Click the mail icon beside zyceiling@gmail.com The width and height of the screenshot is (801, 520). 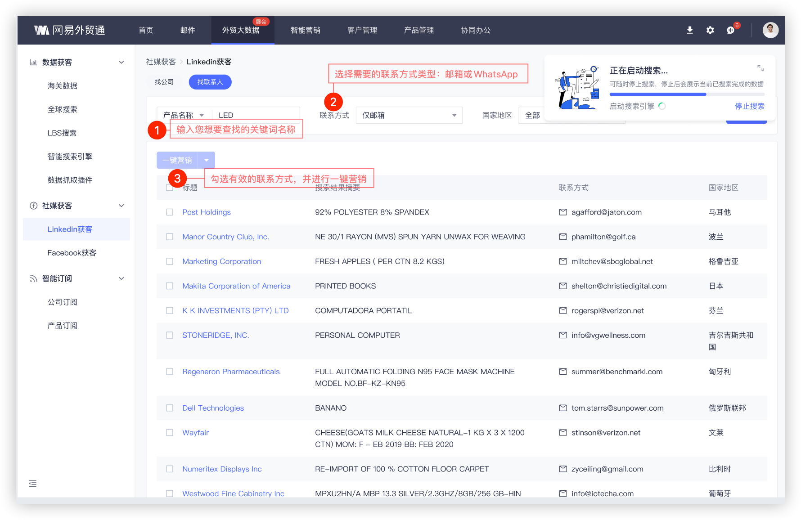point(563,469)
